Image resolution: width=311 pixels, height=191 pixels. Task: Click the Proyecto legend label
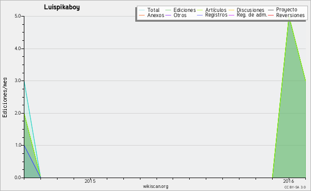click(287, 10)
